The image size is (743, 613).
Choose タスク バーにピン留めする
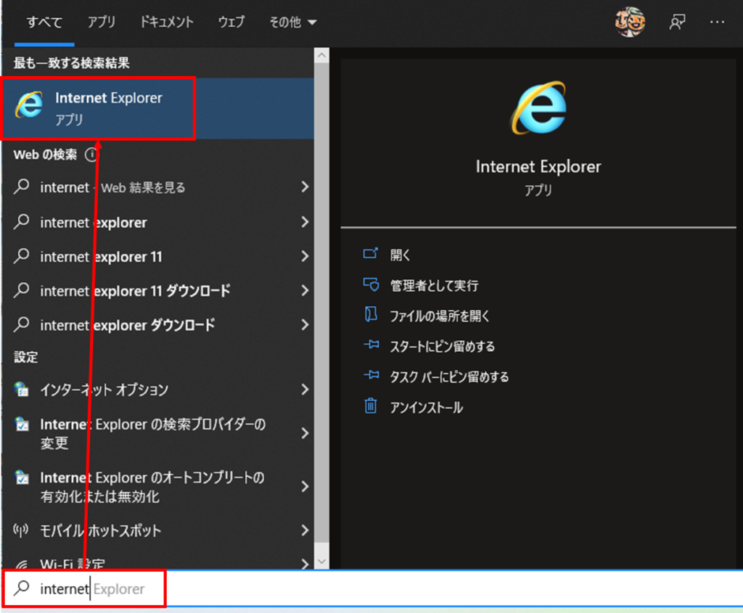tap(449, 377)
